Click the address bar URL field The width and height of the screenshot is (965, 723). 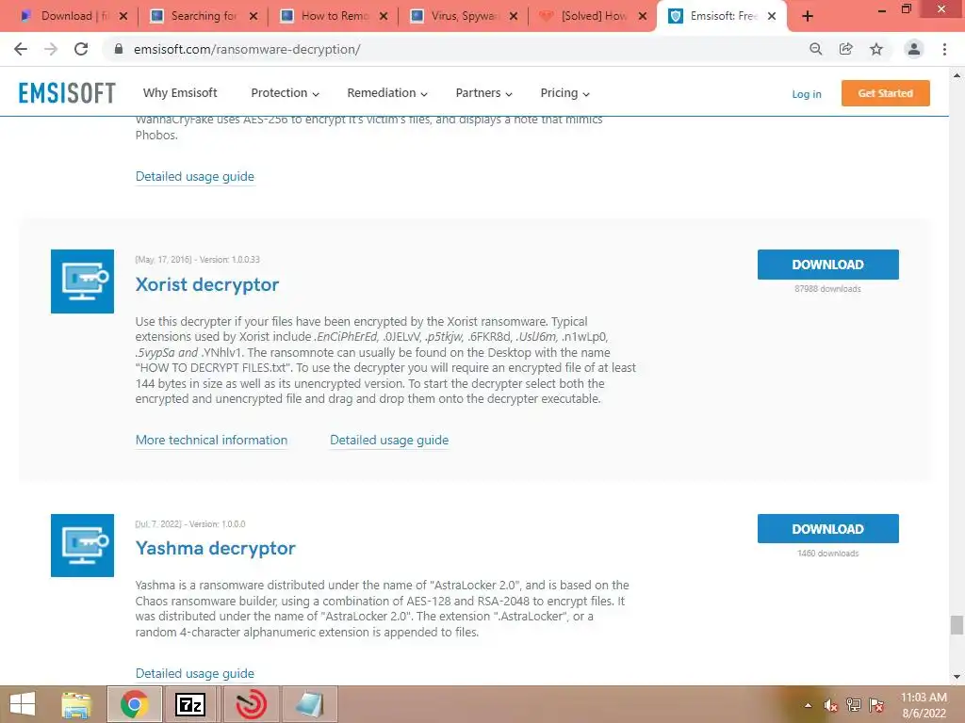pos(455,49)
